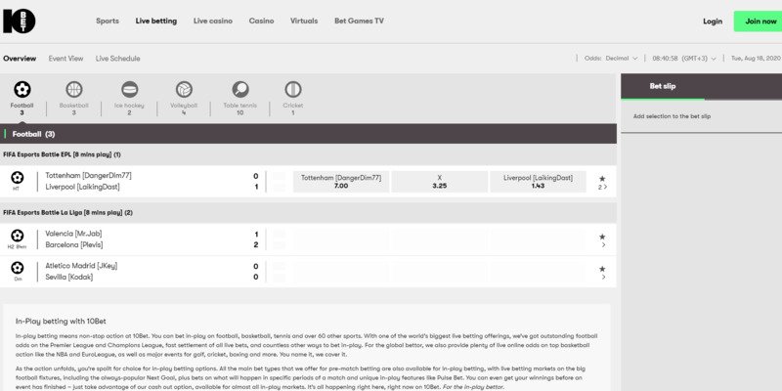Expand more markets for Tottenham match
Viewport: 782px width, 391px height.
[x=603, y=187]
